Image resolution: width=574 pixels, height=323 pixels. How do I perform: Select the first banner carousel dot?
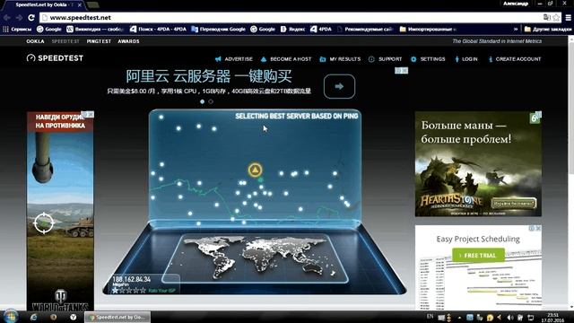203,101
